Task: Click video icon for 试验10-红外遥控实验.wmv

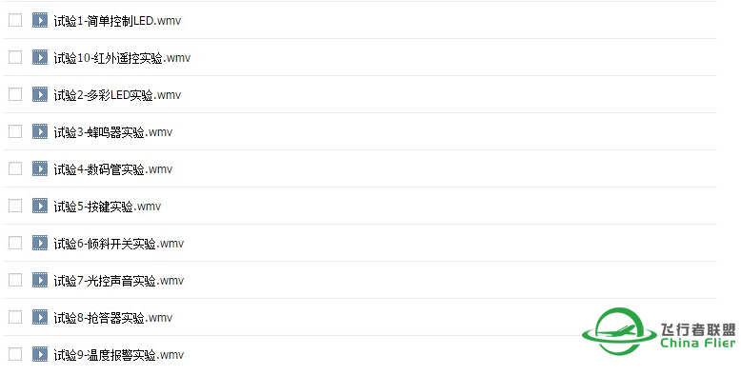Action: (x=40, y=57)
